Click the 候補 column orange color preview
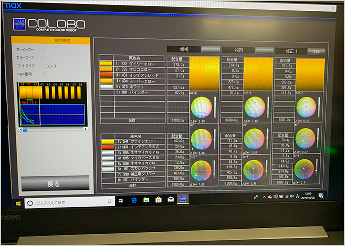This screenshot has width=345, height=246. point(205,74)
